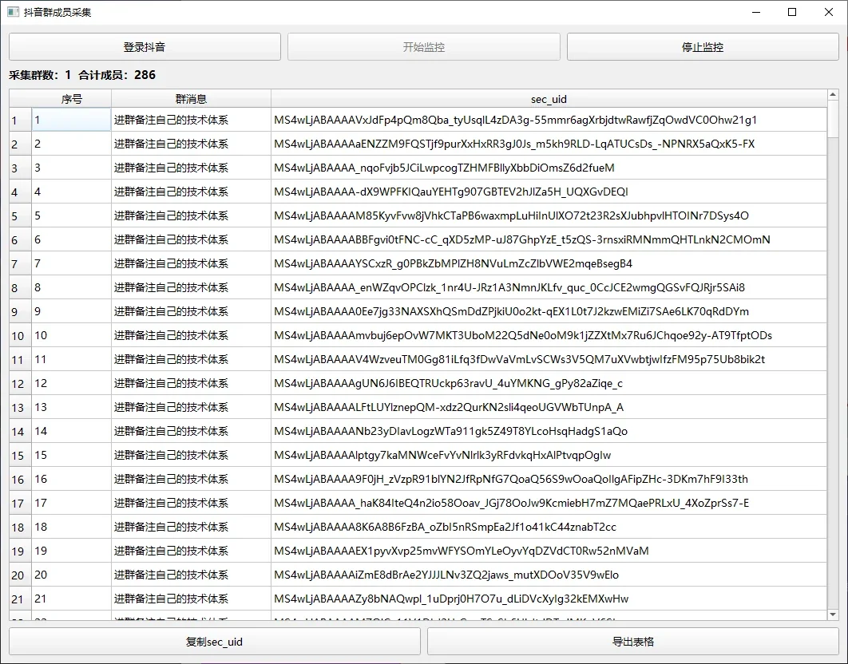Export the table with 导出表格
This screenshot has height=664, width=848.
632,642
